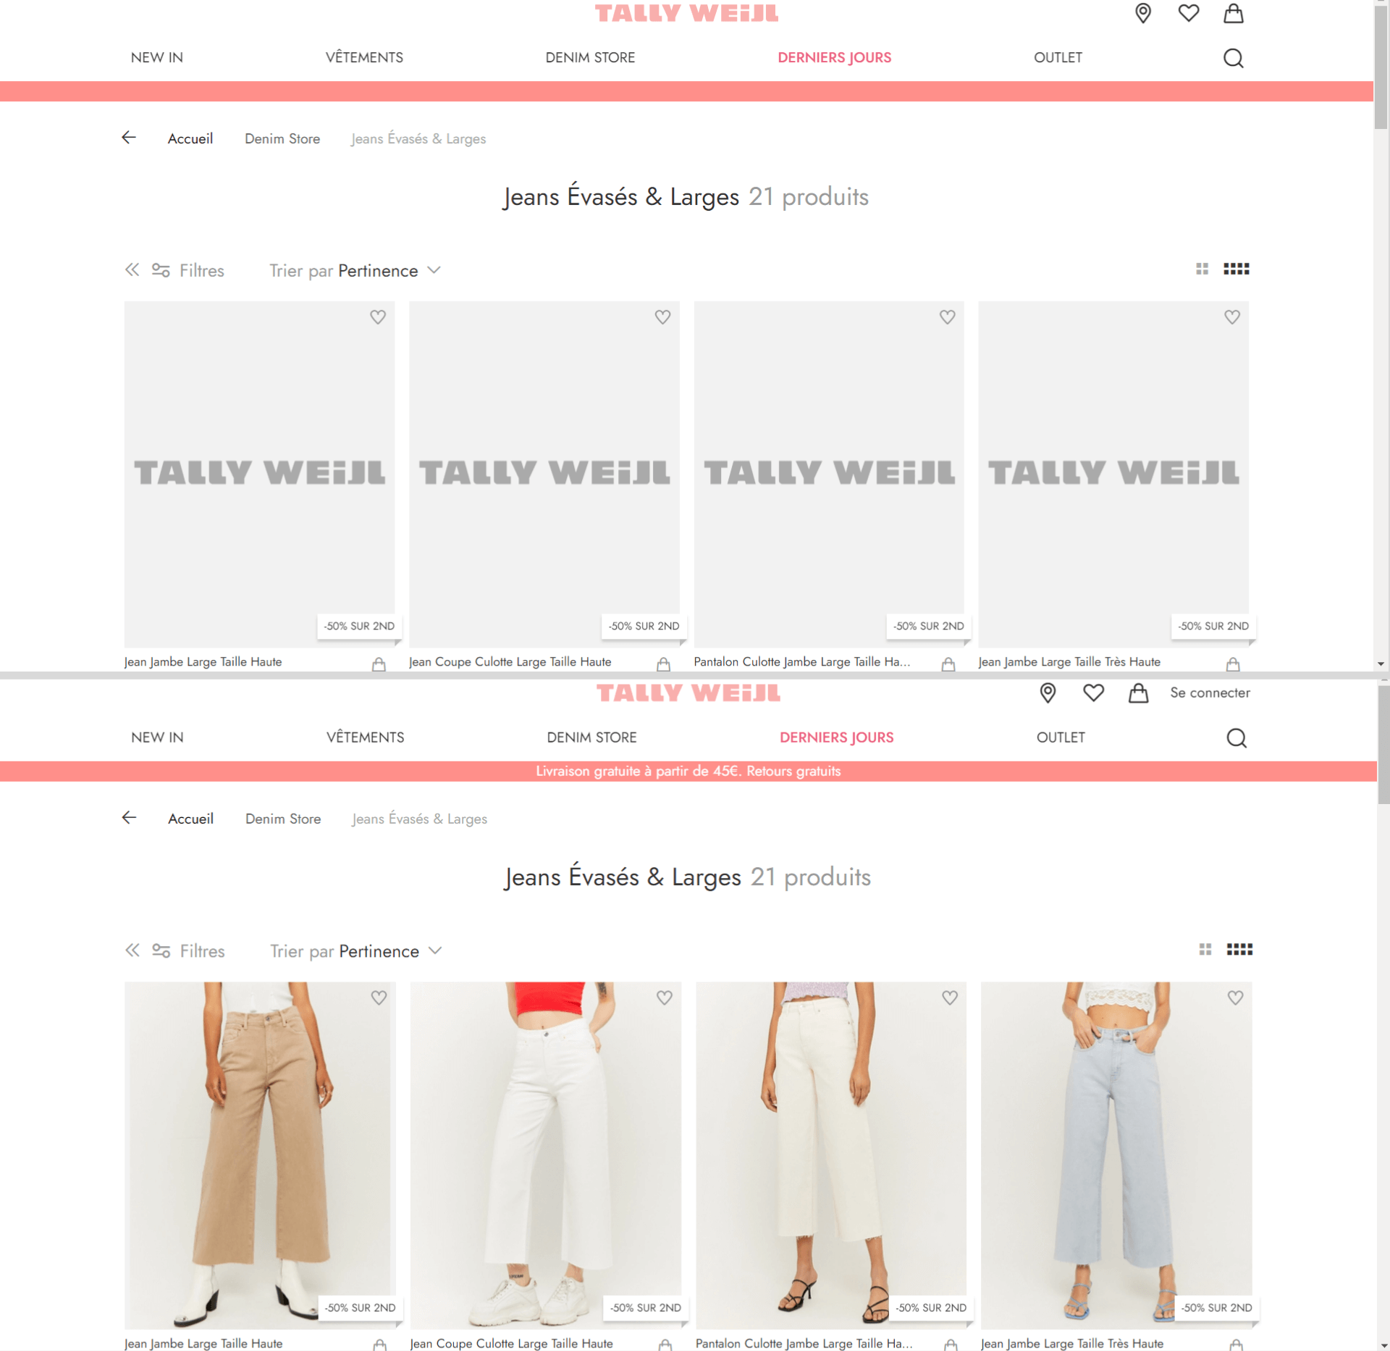Click the location pin icon in navbar
The width and height of the screenshot is (1390, 1351).
(x=1142, y=15)
